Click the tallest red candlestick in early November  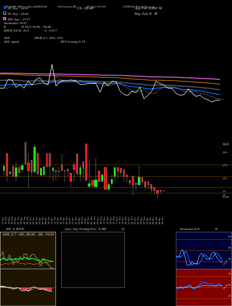coord(86,162)
